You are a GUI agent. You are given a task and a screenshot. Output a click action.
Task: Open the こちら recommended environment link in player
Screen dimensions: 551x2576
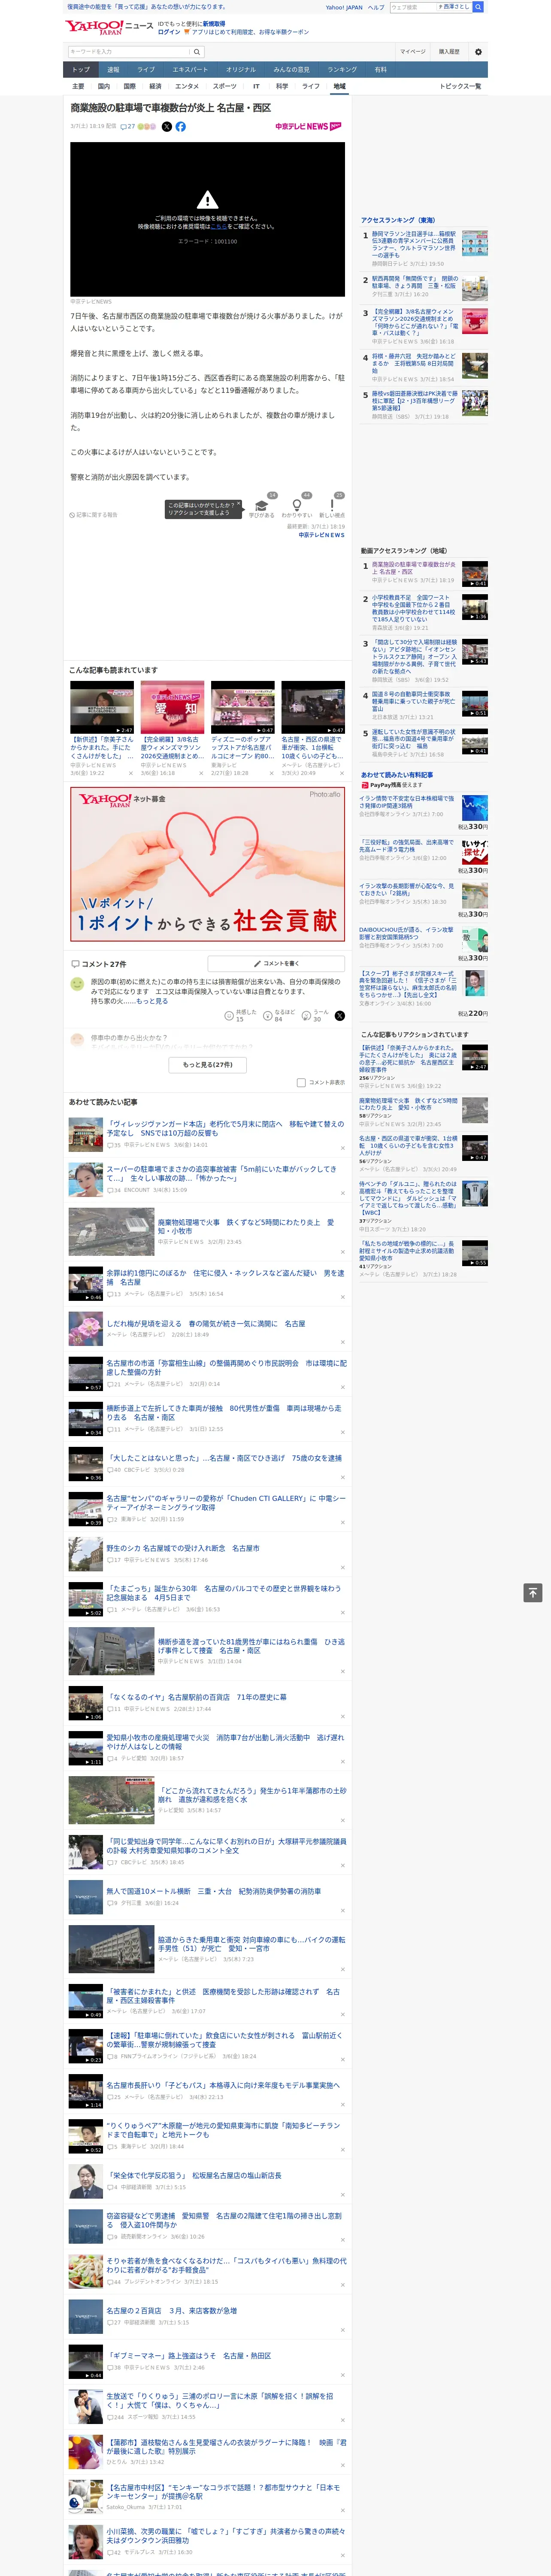(218, 227)
